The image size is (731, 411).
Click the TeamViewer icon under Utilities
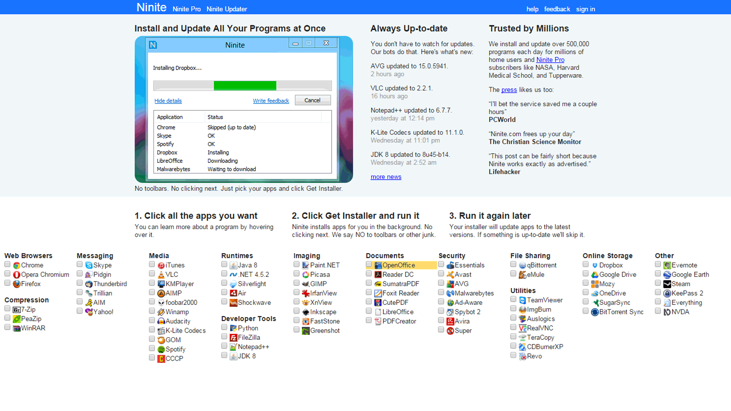[x=522, y=300]
